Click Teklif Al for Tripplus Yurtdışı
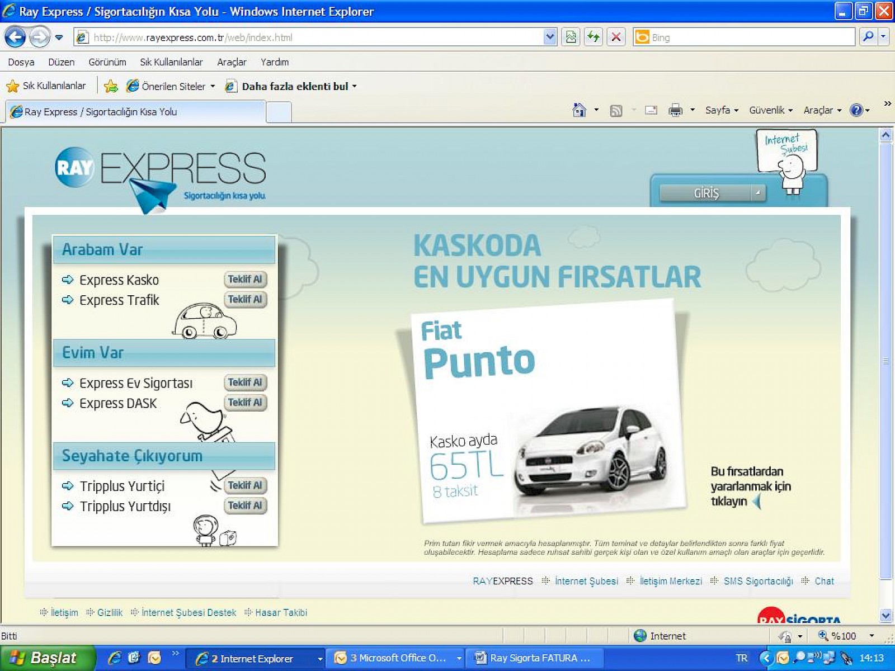 (x=245, y=505)
